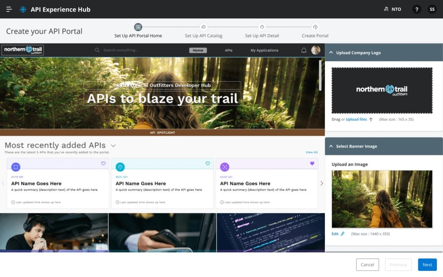
Task: Collapse the Select Banner Image panel
Action: [331, 146]
